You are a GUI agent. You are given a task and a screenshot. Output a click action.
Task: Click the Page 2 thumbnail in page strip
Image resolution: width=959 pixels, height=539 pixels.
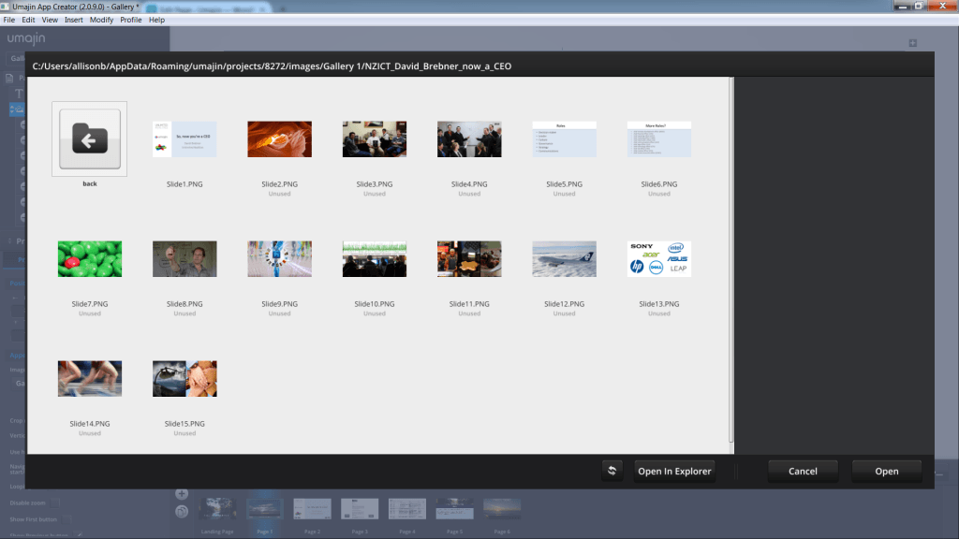pos(312,509)
